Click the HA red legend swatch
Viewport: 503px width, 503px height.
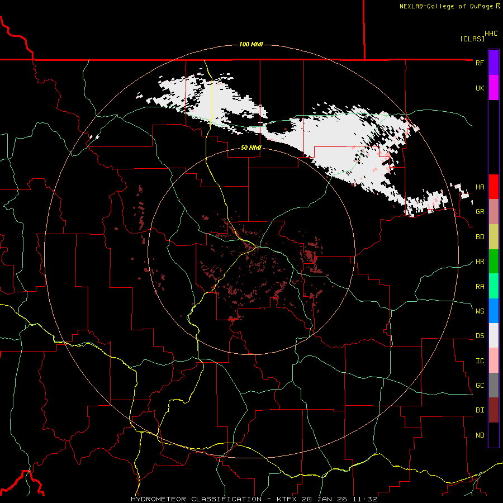[x=493, y=187]
